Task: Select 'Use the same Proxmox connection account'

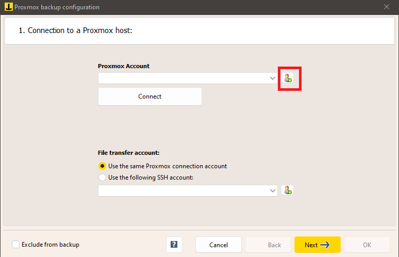Action: [x=103, y=166]
